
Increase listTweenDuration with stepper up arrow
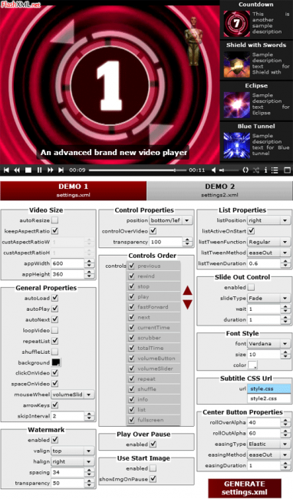pyautogui.click(x=285, y=261)
